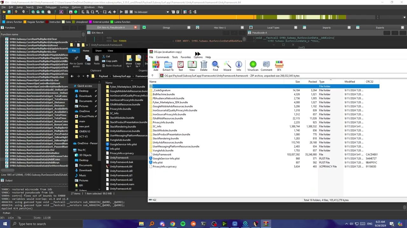Click the Find magnifier icon in WinRAR
This screenshot has width=407, height=228.
click(215, 66)
